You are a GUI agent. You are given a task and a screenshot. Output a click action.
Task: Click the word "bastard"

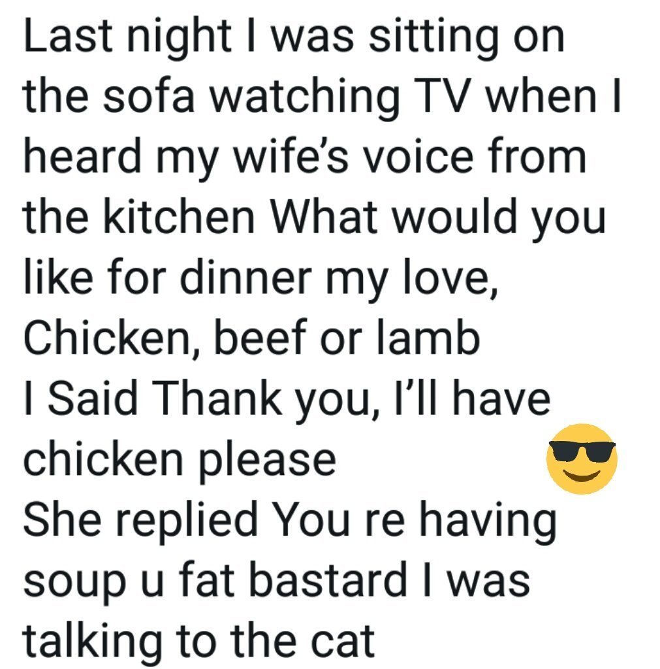click(328, 579)
